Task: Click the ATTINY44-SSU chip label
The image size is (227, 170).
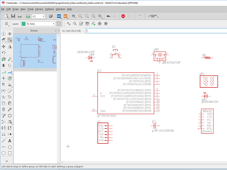Action: point(107,116)
